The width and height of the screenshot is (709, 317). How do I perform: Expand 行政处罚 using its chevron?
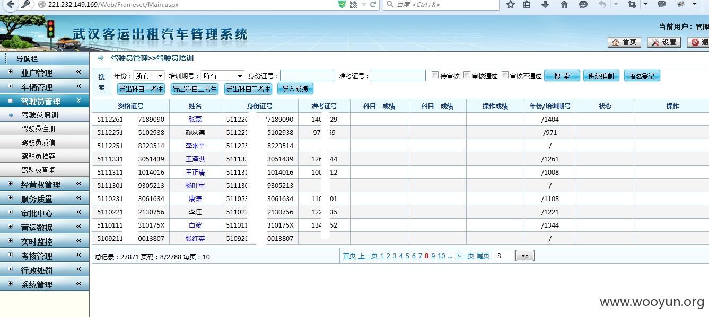(78, 269)
